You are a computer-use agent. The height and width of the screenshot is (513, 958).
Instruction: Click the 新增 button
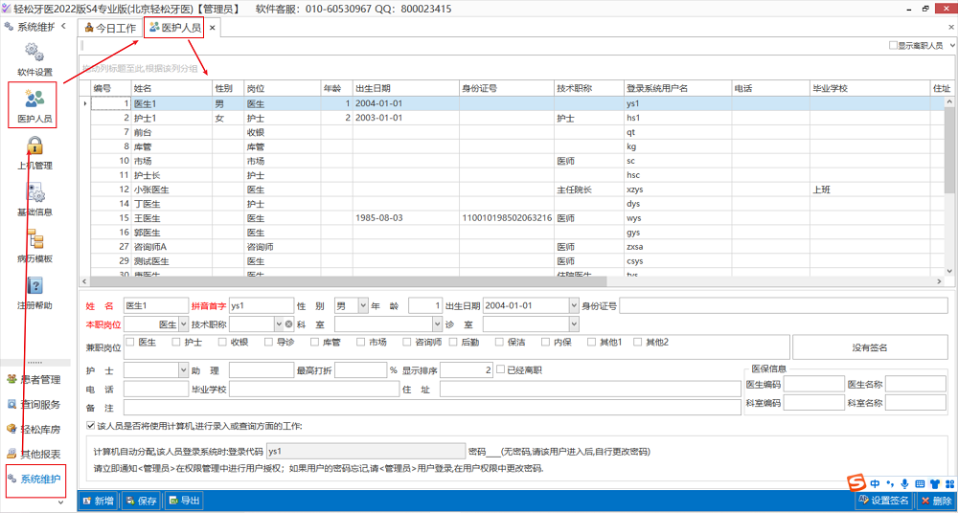point(99,501)
